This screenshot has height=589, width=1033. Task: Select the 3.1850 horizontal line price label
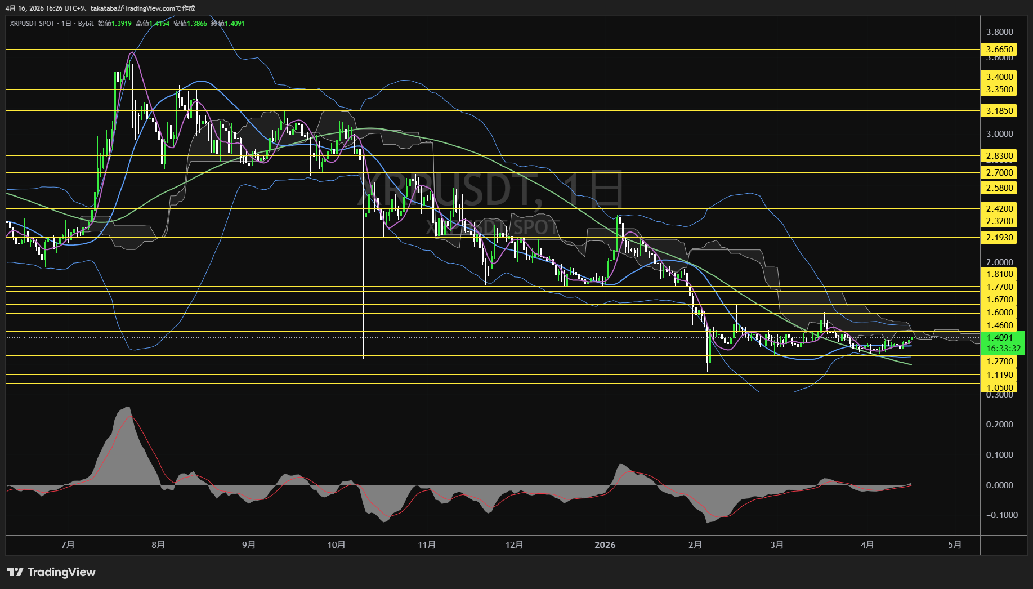[999, 111]
